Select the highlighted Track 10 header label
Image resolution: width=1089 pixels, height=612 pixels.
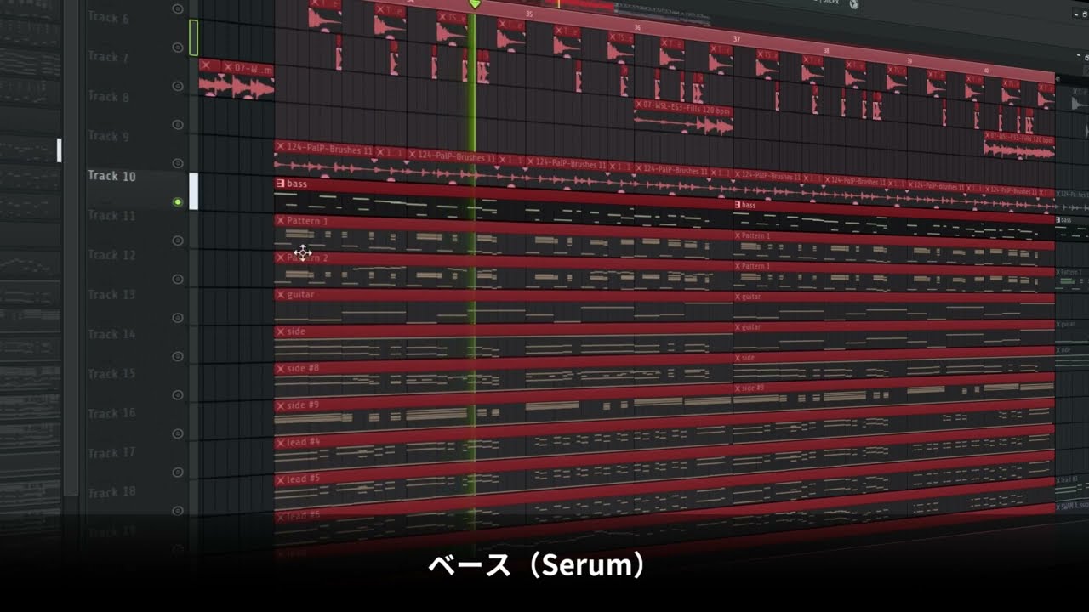[111, 176]
